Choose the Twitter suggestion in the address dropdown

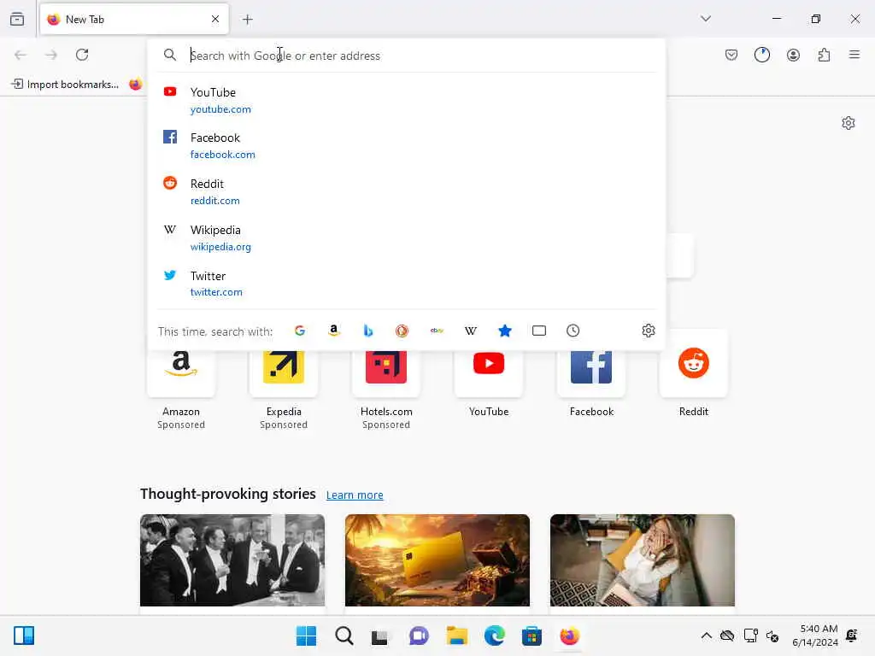[x=406, y=284]
